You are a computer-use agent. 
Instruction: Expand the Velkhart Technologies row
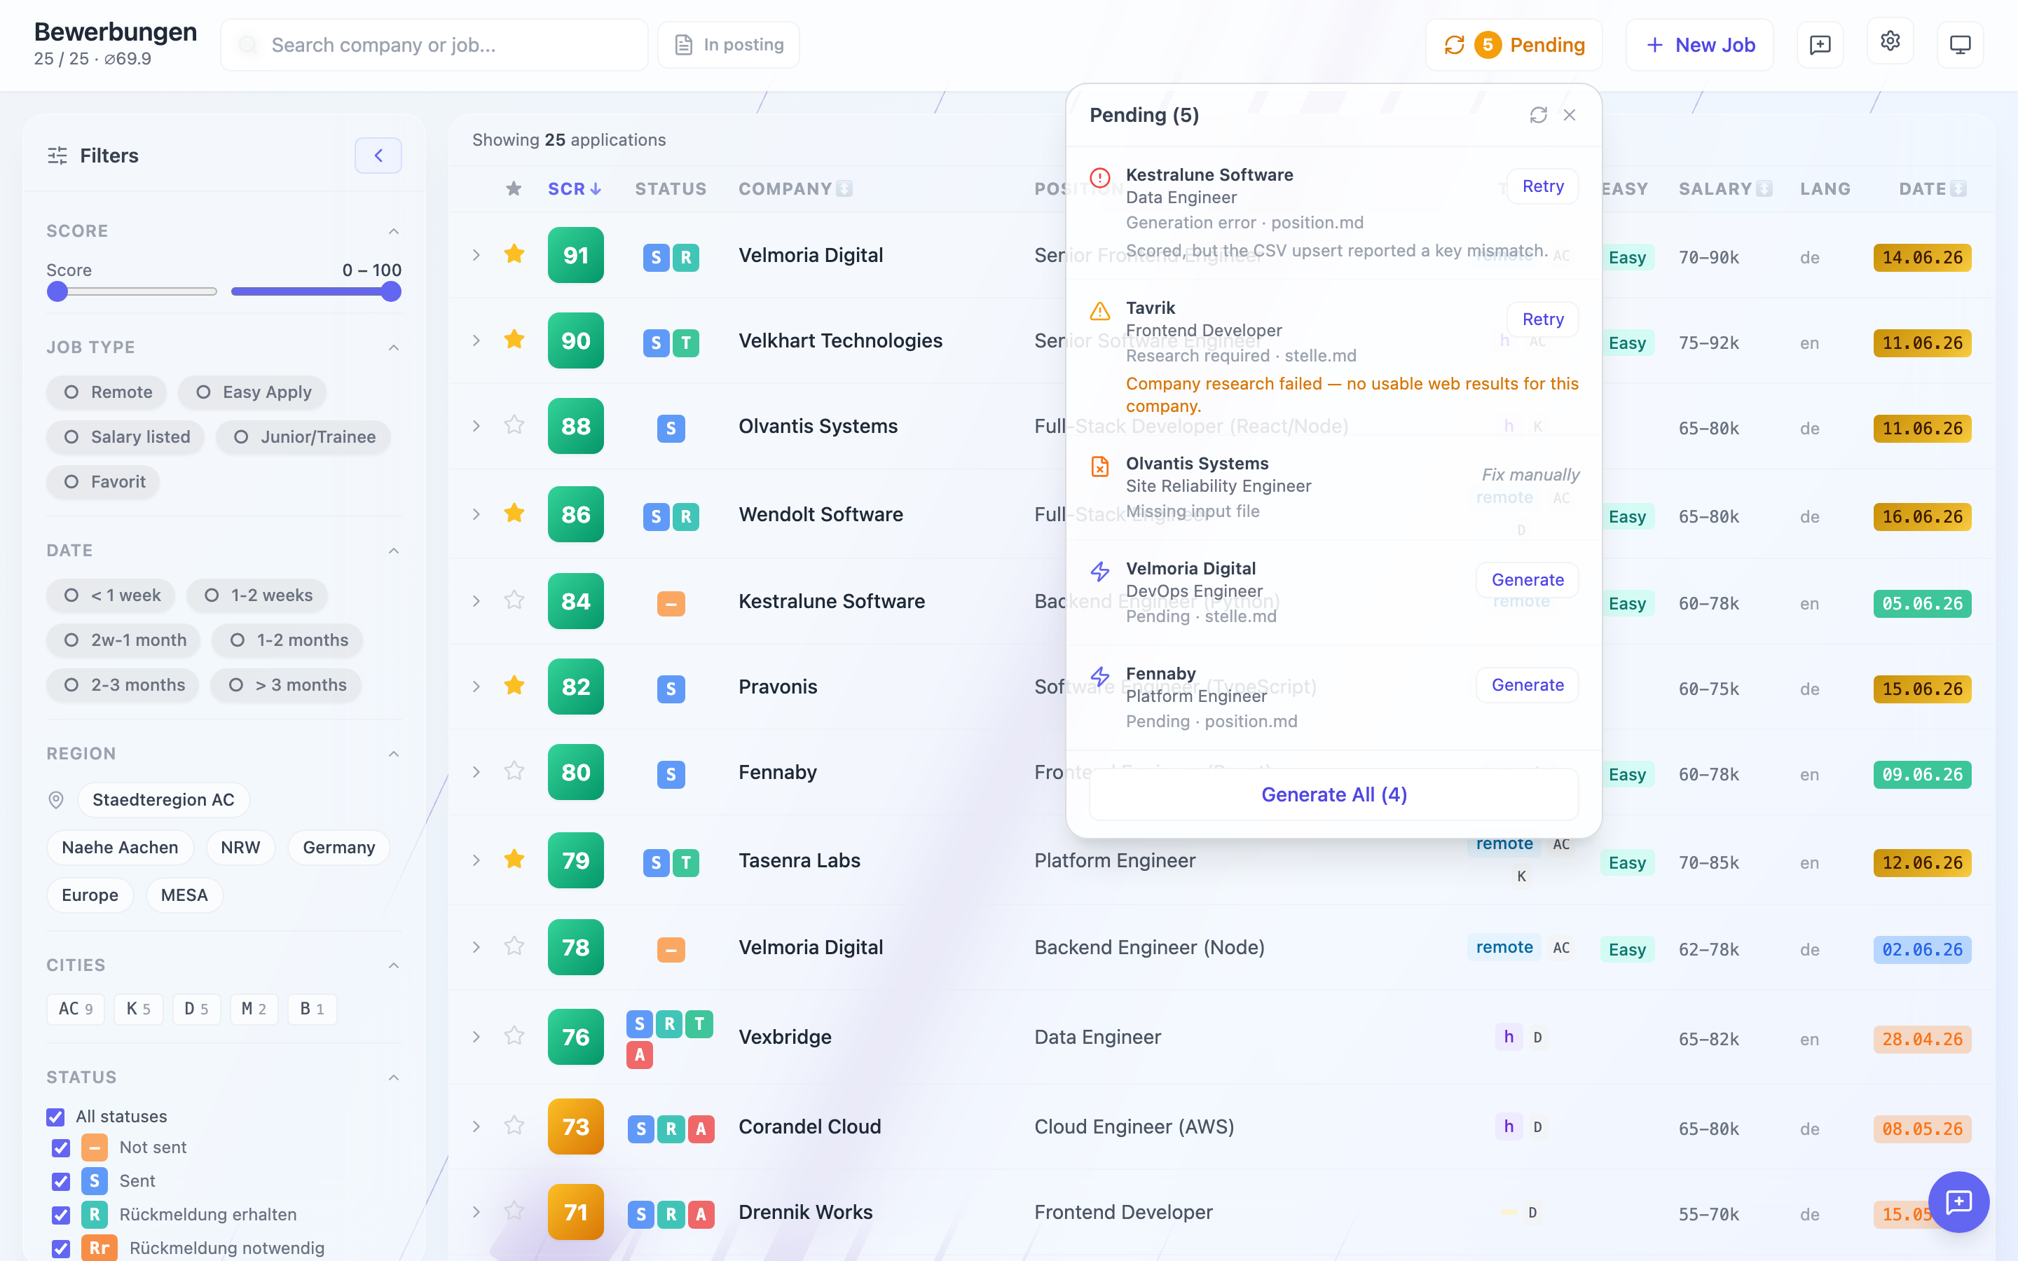click(476, 340)
